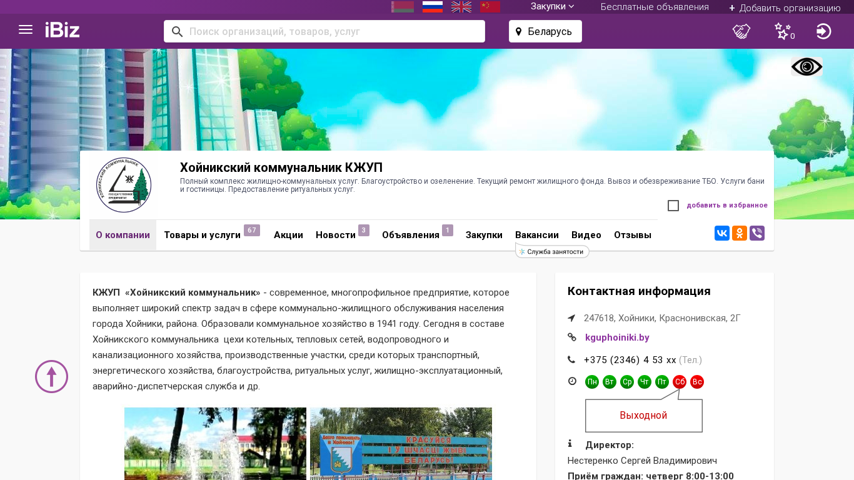The image size is (854, 480).
Task: Open the company Закупки tab
Action: [x=484, y=235]
